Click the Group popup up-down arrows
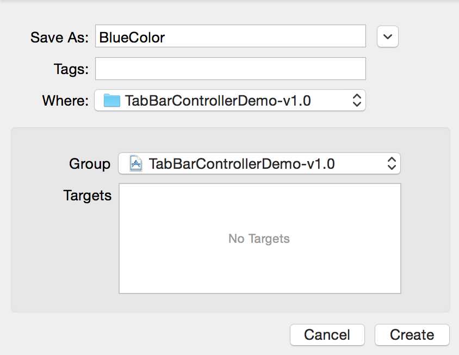The image size is (459, 355). tap(392, 164)
